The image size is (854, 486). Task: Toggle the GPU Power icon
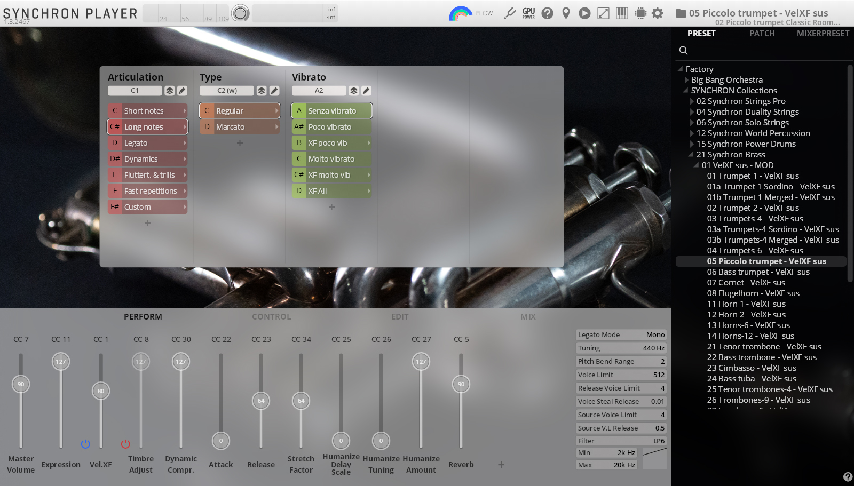click(528, 13)
